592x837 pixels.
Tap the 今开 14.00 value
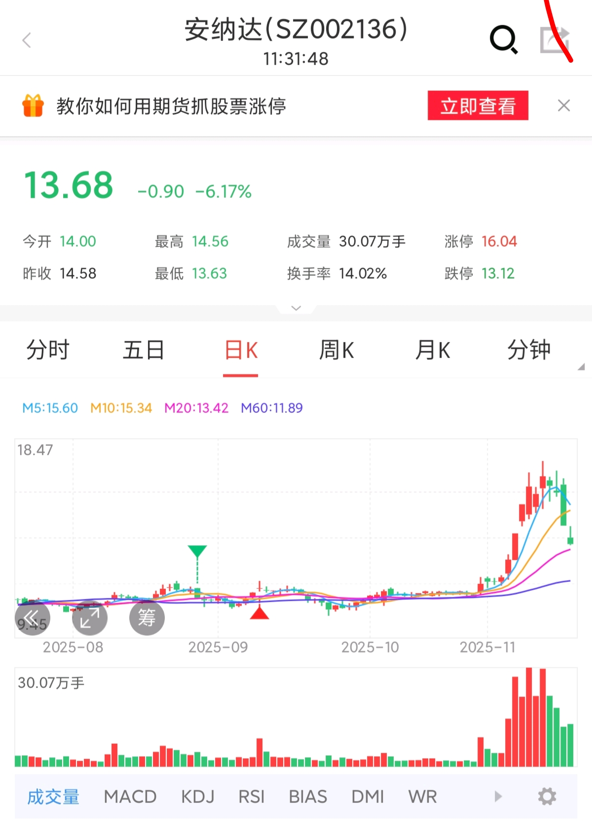78,241
